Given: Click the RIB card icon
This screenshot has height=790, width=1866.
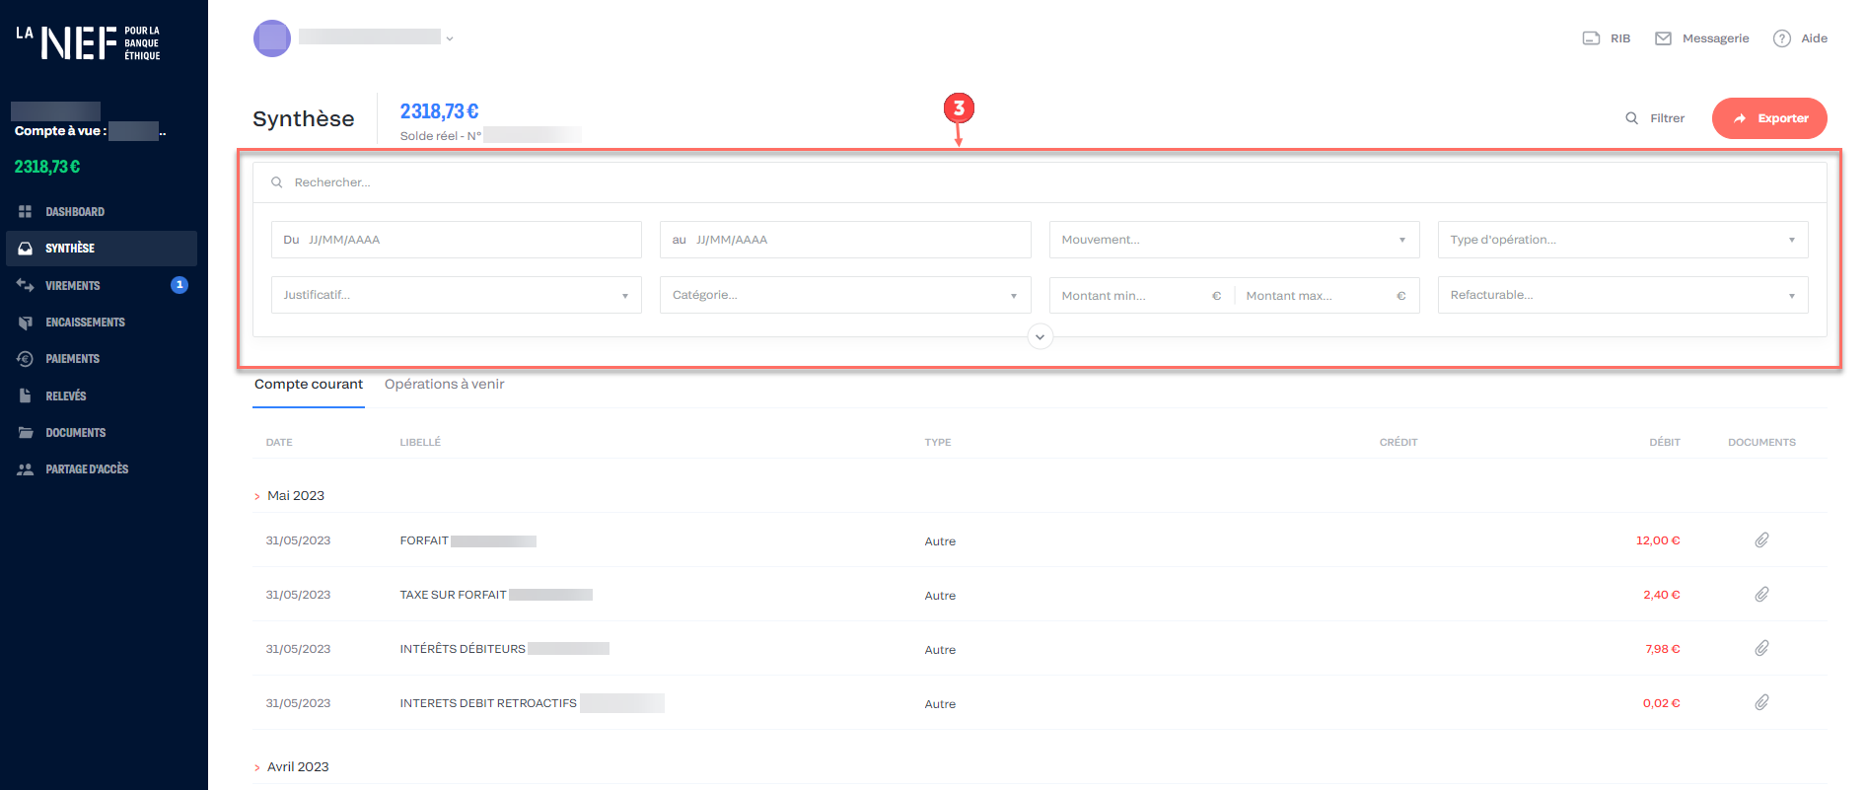Looking at the screenshot, I should [1591, 38].
